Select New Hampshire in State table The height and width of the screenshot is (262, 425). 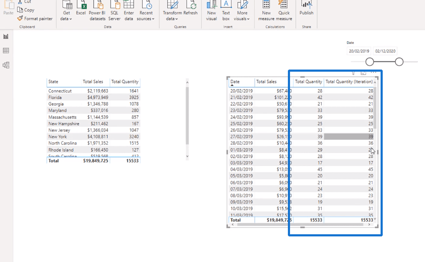pos(64,124)
